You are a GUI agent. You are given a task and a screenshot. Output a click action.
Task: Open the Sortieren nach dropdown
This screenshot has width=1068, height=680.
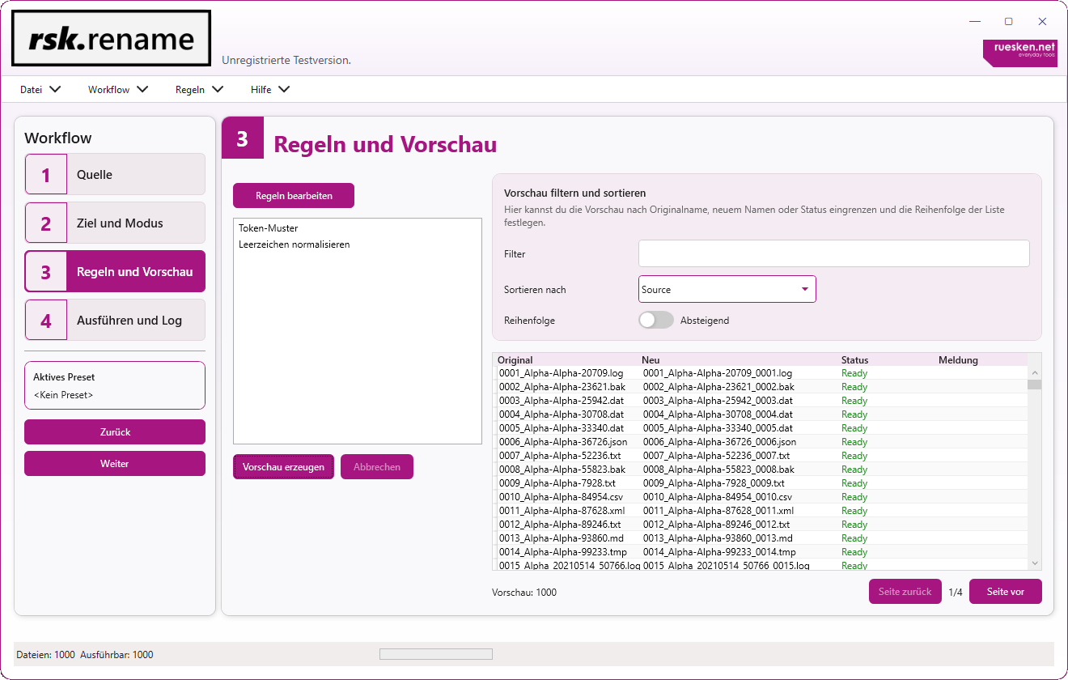727,290
